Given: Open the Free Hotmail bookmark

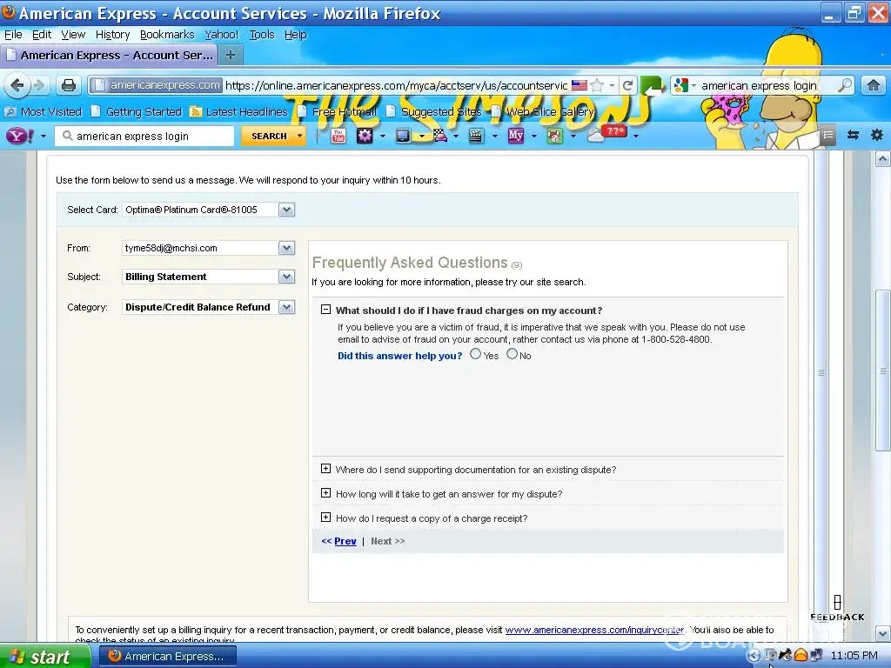Looking at the screenshot, I should tap(338, 112).
